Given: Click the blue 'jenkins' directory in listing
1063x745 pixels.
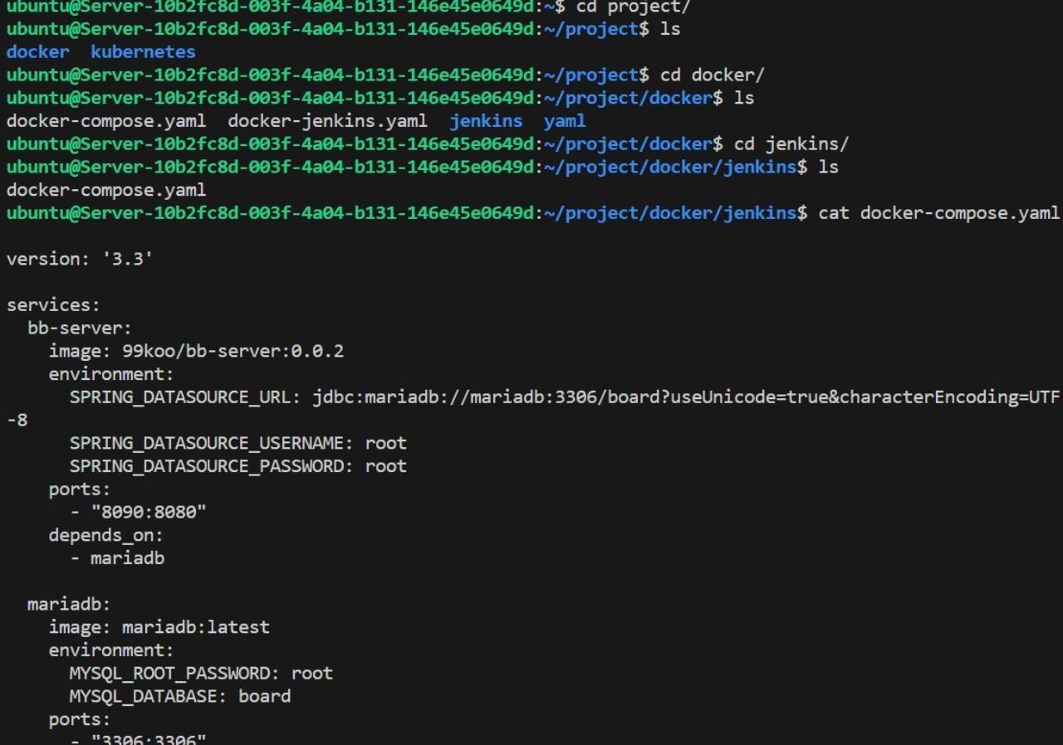Looking at the screenshot, I should pyautogui.click(x=486, y=121).
